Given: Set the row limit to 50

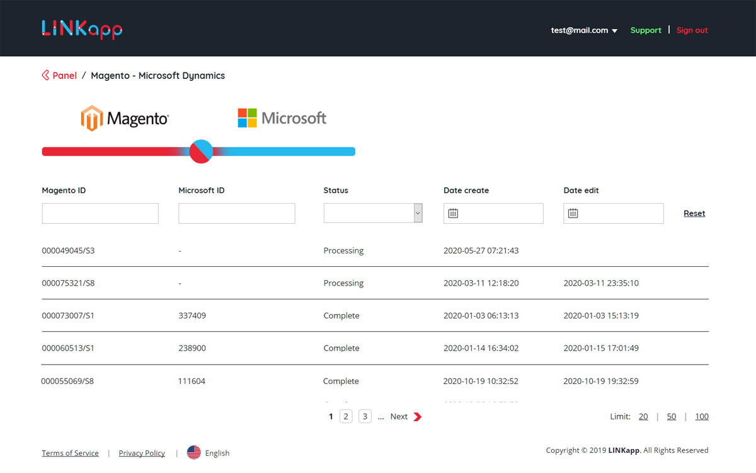Looking at the screenshot, I should point(672,417).
